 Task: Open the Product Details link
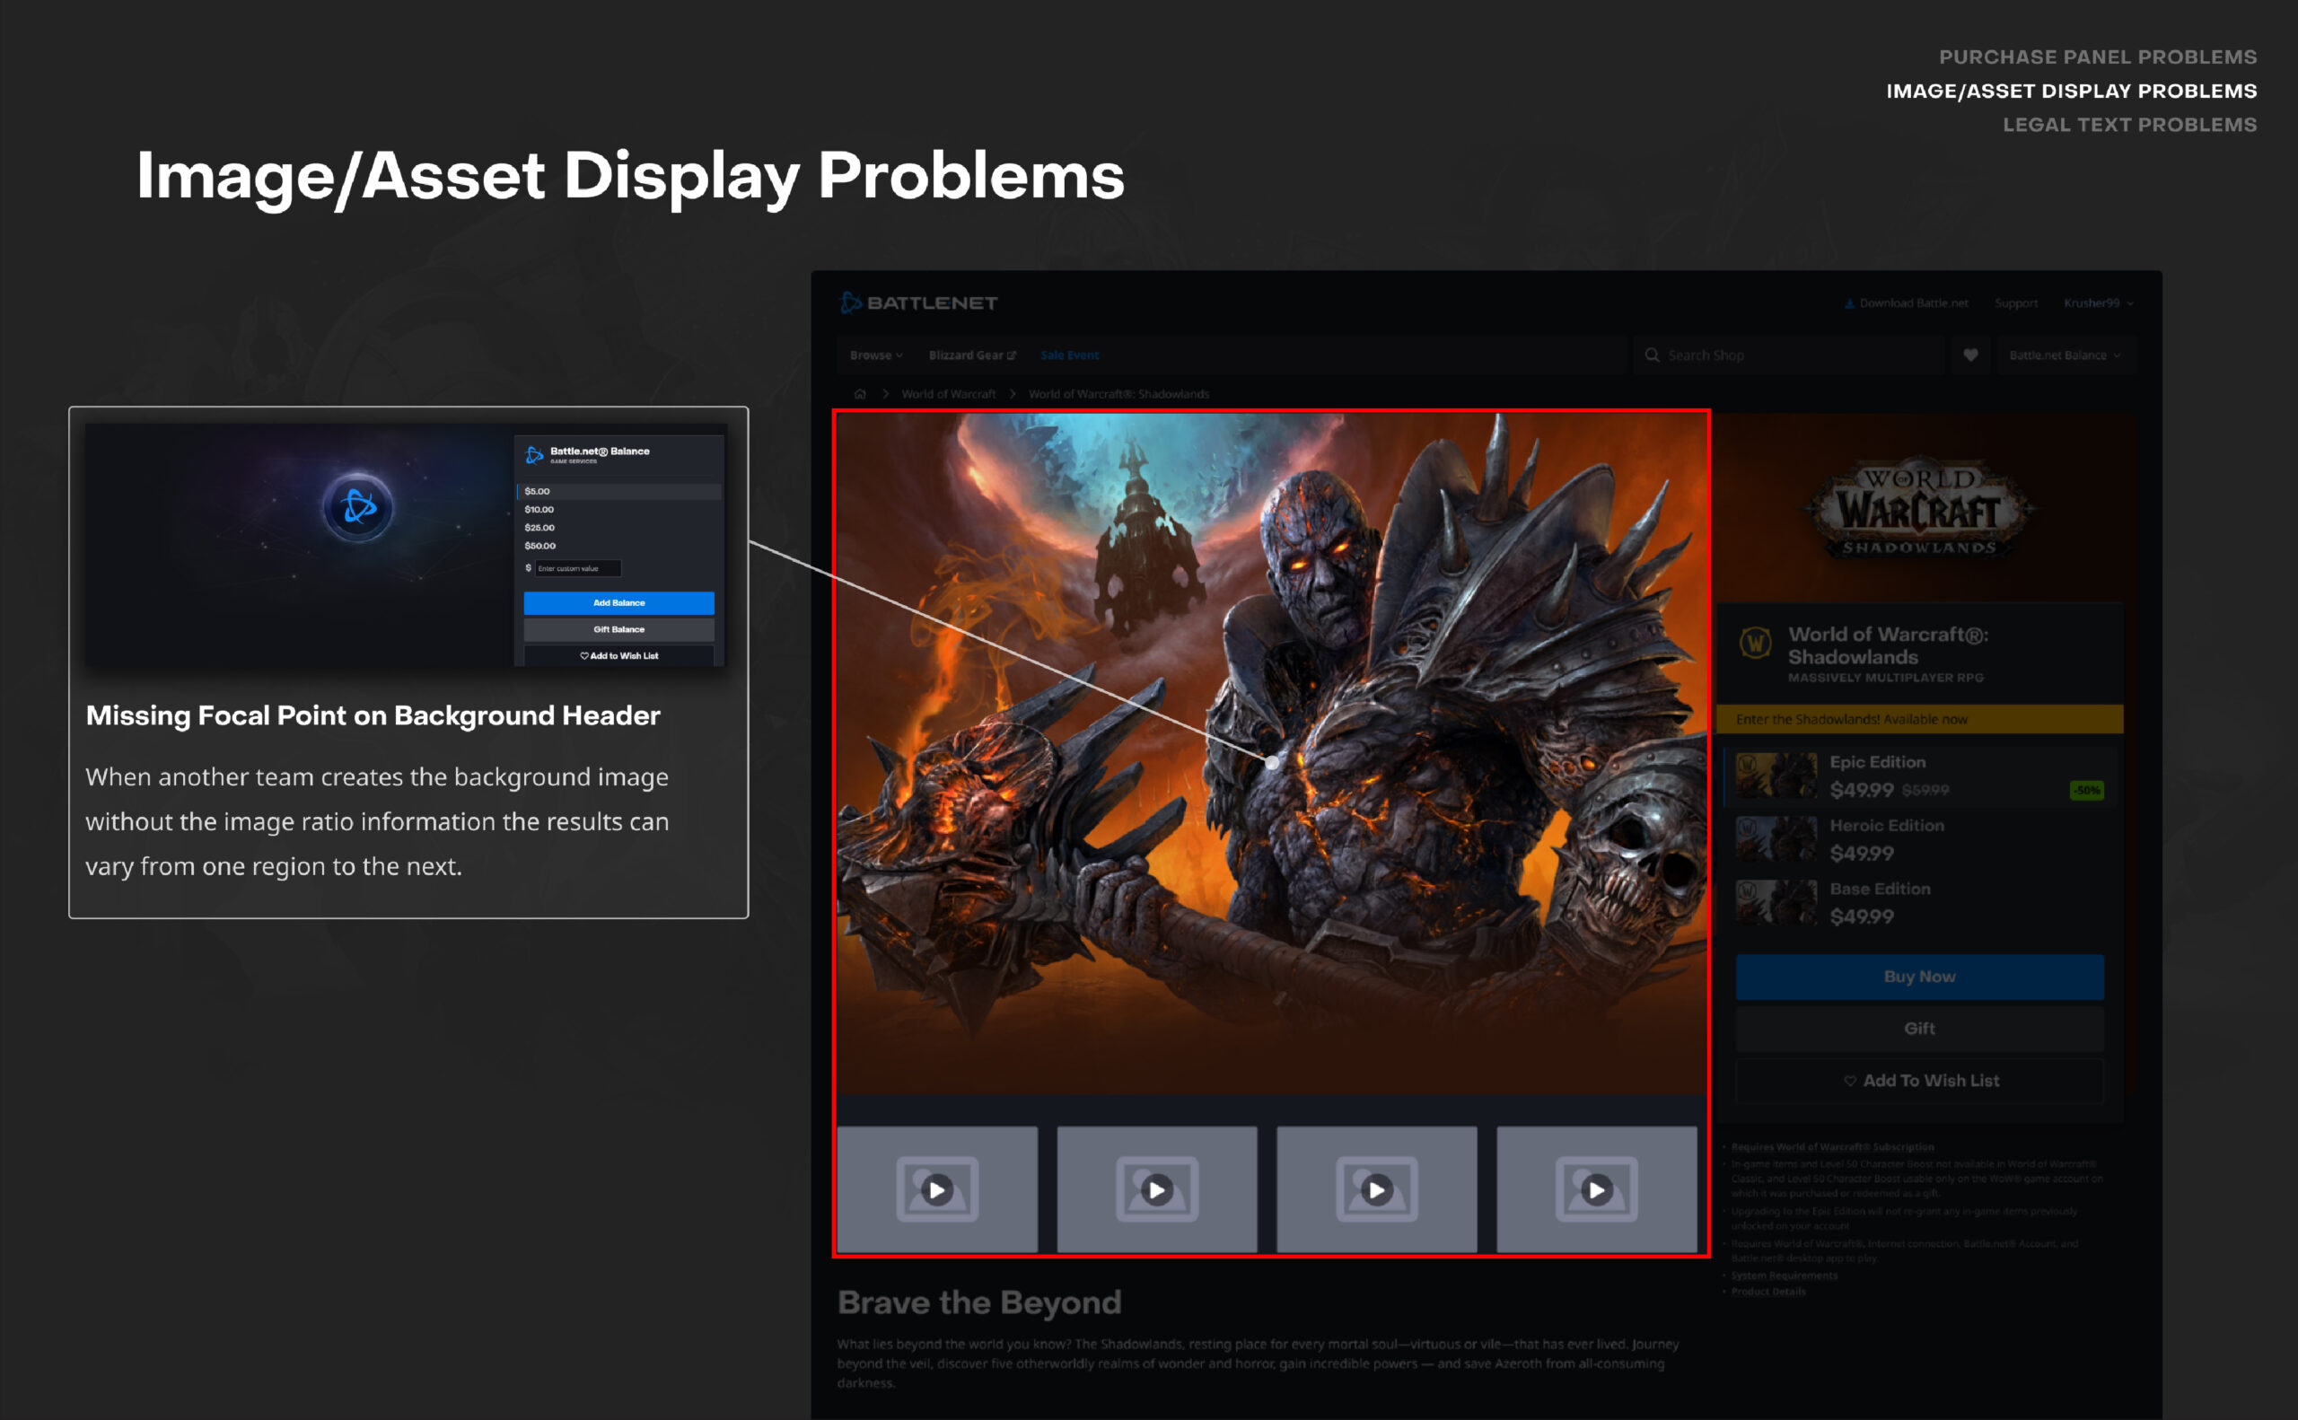pos(1768,1293)
